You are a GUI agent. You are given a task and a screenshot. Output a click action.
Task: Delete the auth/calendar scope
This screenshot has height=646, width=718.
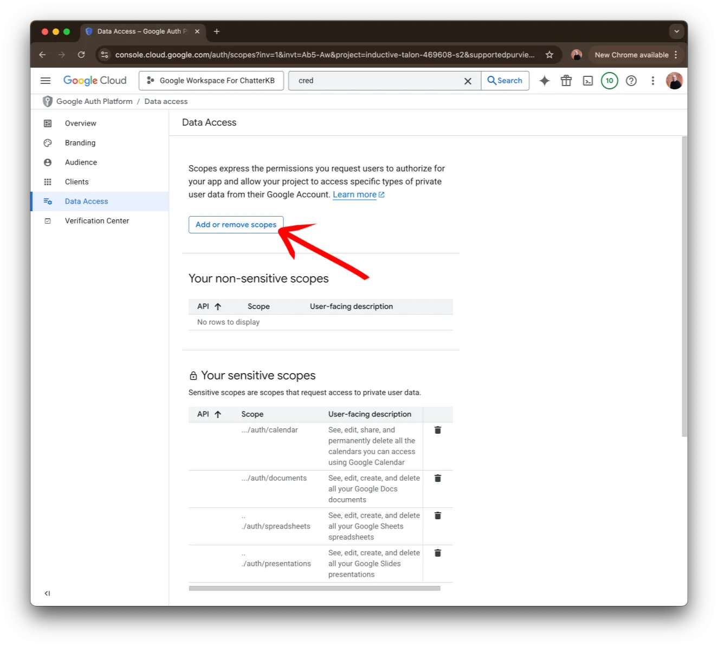(x=438, y=430)
